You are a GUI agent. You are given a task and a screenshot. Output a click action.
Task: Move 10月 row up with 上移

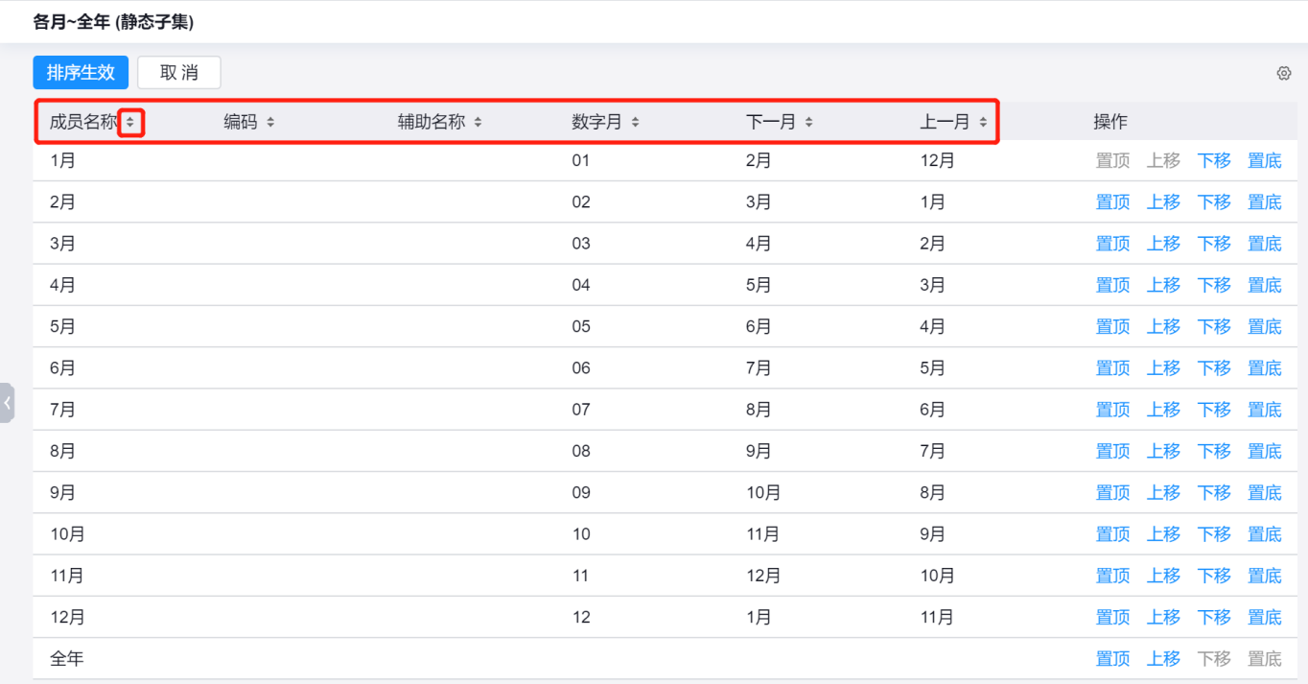(1163, 534)
